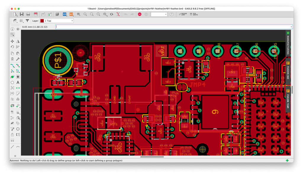Image resolution: width=303 pixels, height=175 pixels.
Task: Click the Redraw refresh icon
Action: [112, 14]
